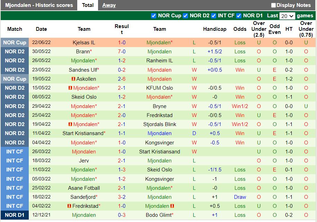
Task: Switch to the Total tab
Action: pos(88,5)
